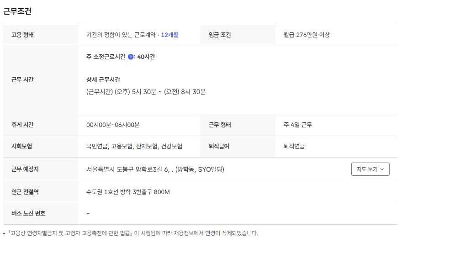Click the 상세 근무시간 subheading
Image resolution: width=454 pixels, height=258 pixels.
click(x=103, y=79)
